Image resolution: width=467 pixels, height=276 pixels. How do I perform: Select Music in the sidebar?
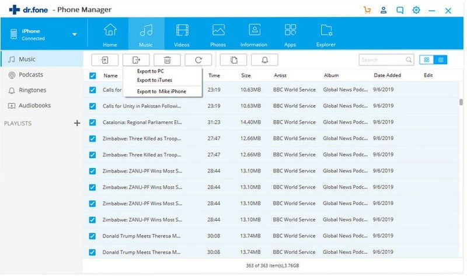[41, 59]
